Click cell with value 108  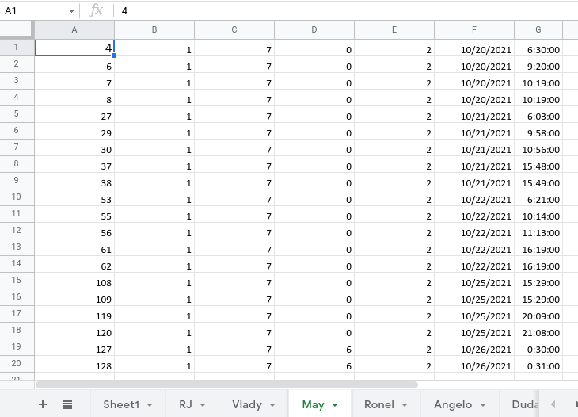click(74, 281)
